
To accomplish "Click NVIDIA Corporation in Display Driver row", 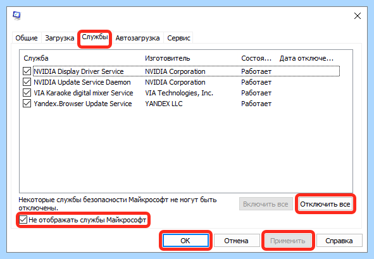I will (x=175, y=71).
